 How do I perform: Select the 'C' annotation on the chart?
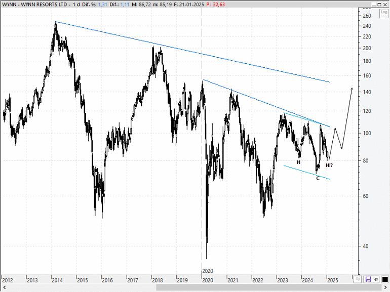(x=318, y=178)
